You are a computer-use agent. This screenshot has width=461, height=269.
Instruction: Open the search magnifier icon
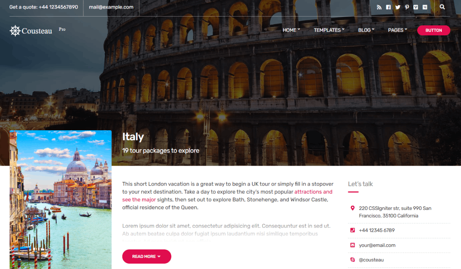pyautogui.click(x=442, y=7)
